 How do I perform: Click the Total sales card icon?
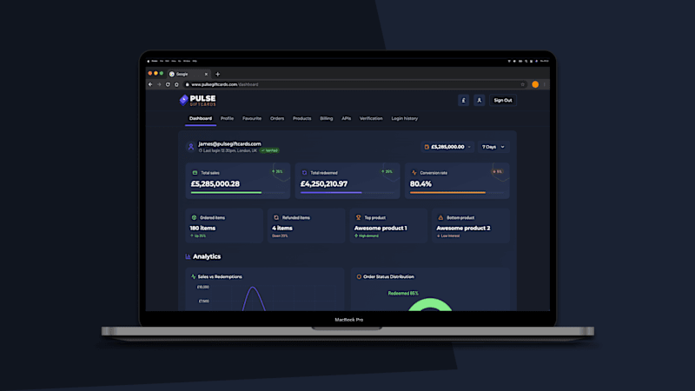tap(195, 173)
